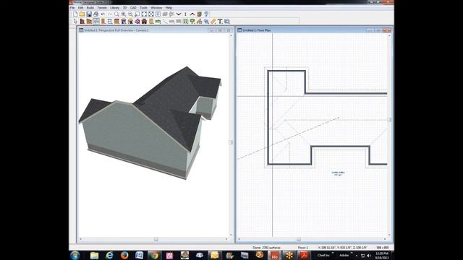
Task: Select the Cabinet tool icon
Action: (x=116, y=21)
